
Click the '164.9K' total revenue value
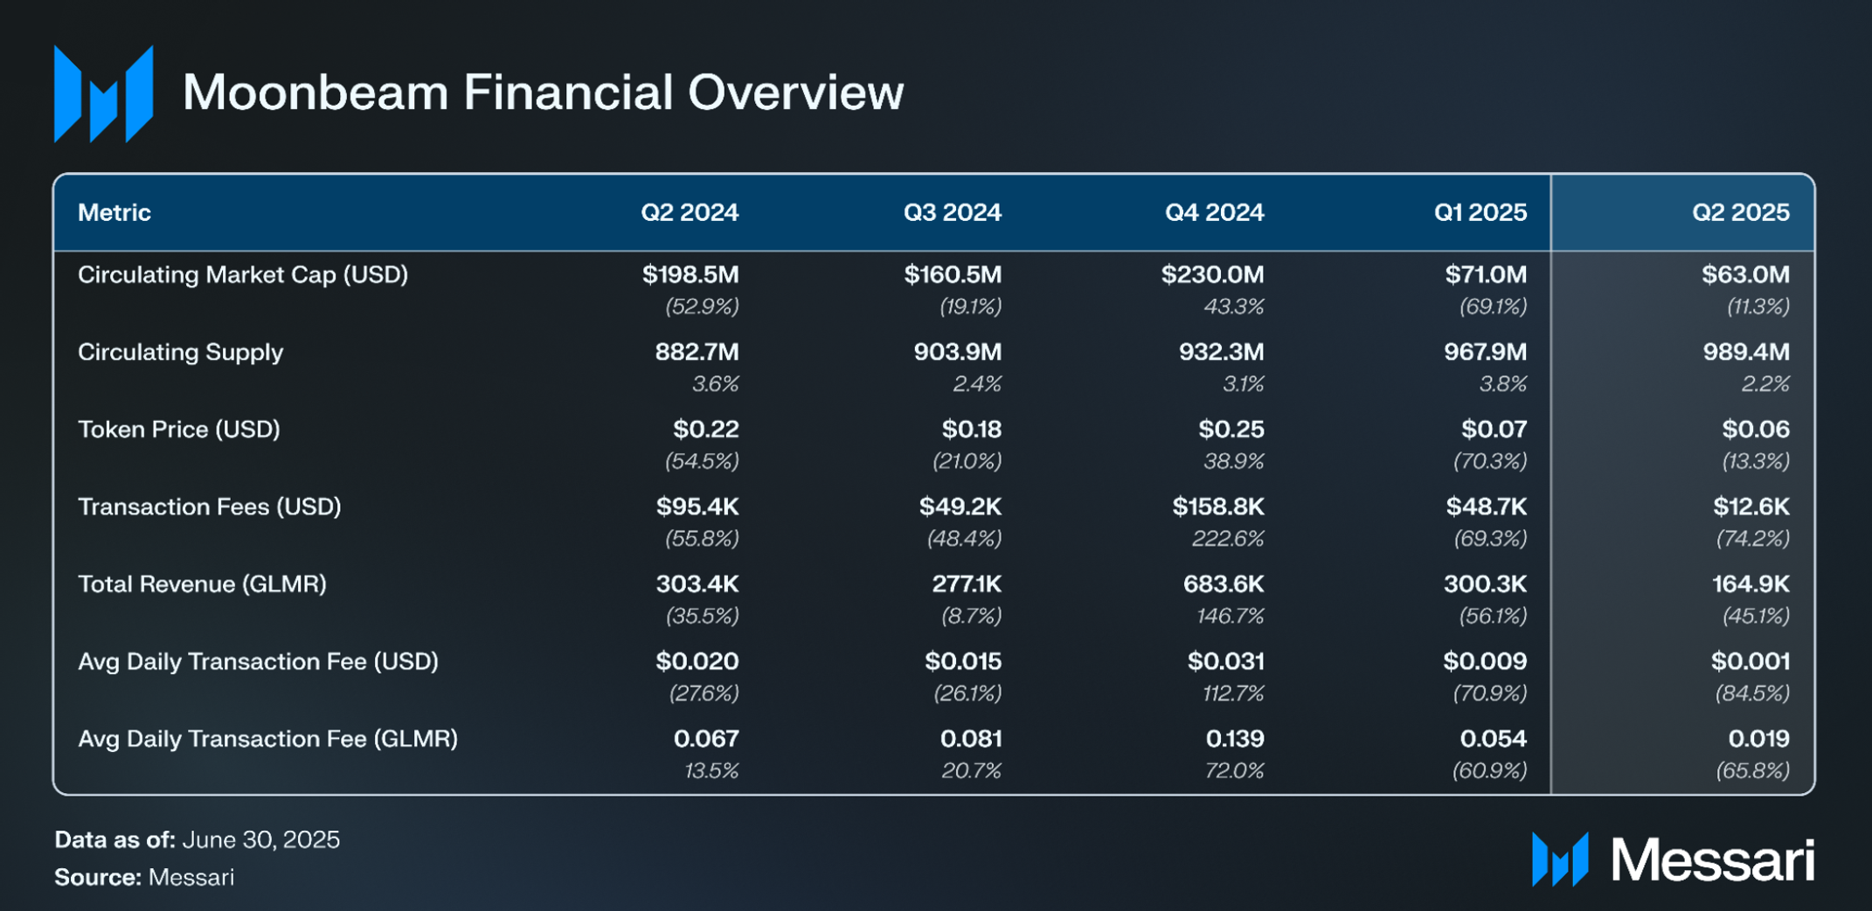tap(1751, 584)
